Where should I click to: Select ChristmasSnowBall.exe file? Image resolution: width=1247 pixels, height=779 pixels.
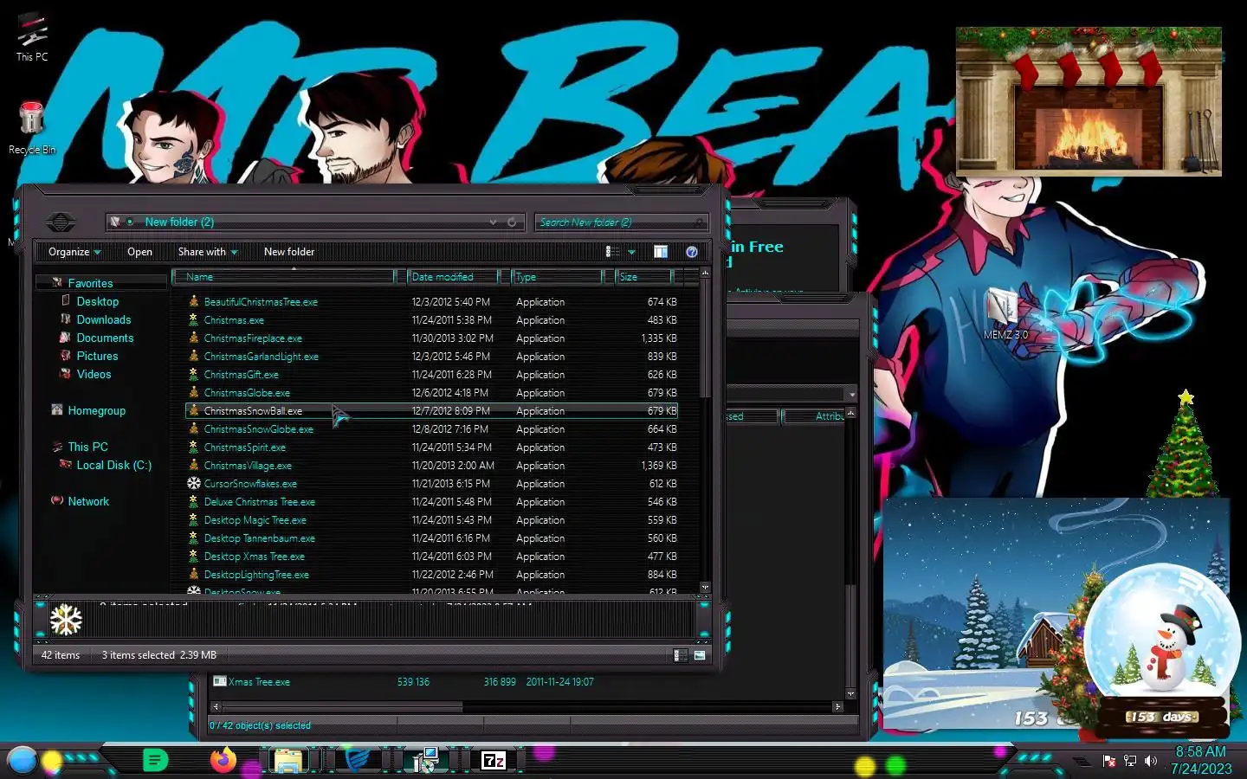pyautogui.click(x=431, y=410)
